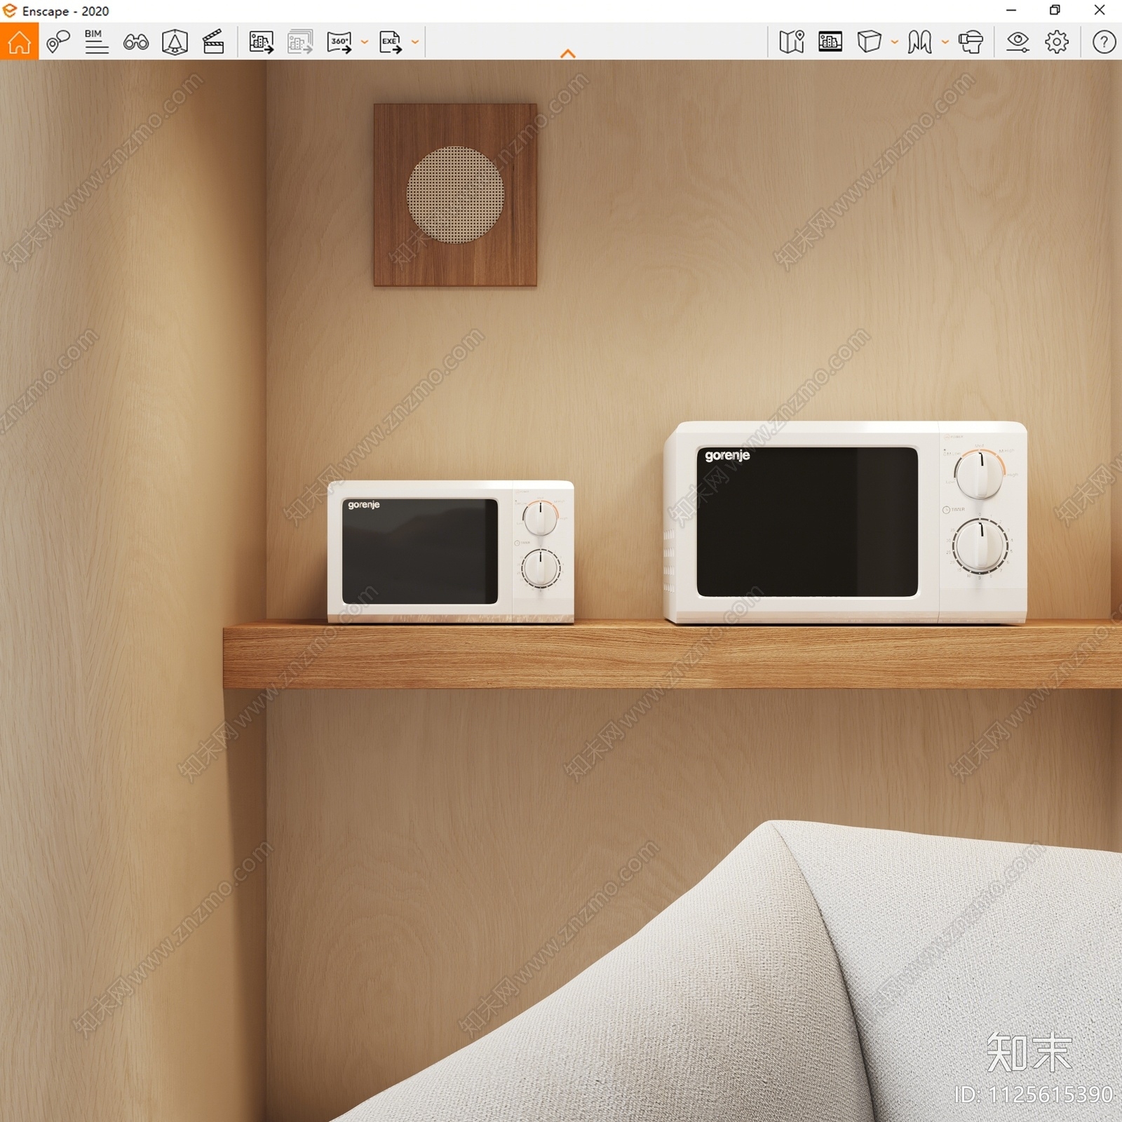Expand the wings navigation-mode dropdown
The width and height of the screenshot is (1122, 1122).
click(x=945, y=42)
